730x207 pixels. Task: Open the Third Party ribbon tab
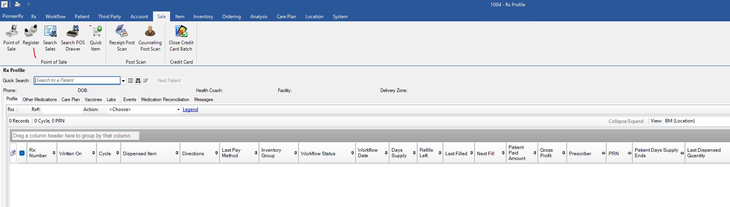(x=110, y=16)
